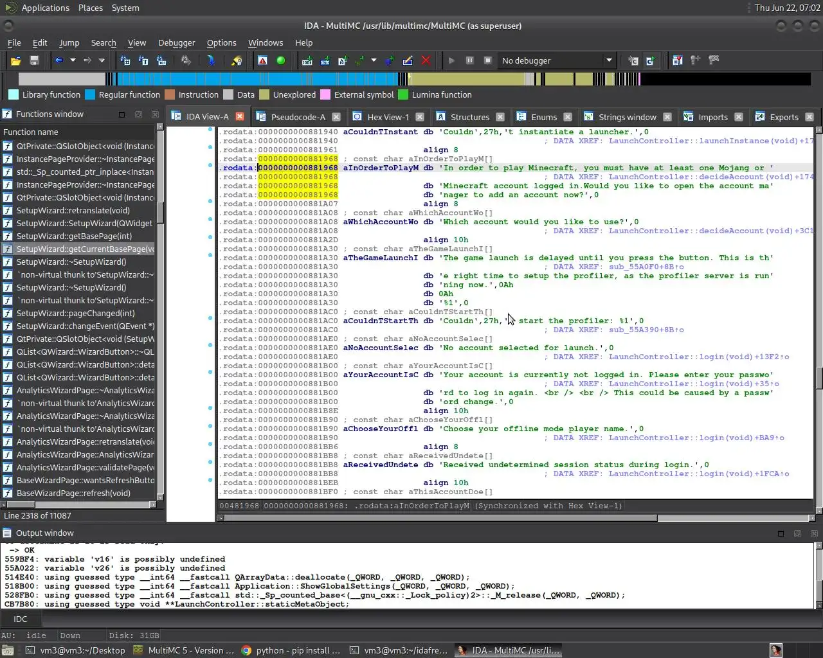Open the Search menu
823x658 pixels.
pos(104,42)
